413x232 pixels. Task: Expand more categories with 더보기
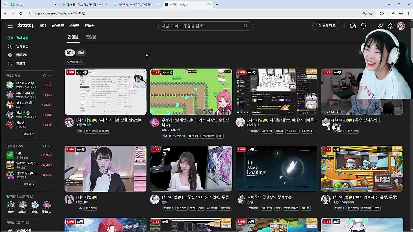pyautogui.click(x=29, y=184)
